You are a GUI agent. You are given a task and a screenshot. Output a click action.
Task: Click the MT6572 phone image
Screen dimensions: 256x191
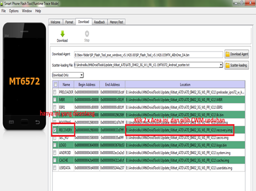pos(24,76)
